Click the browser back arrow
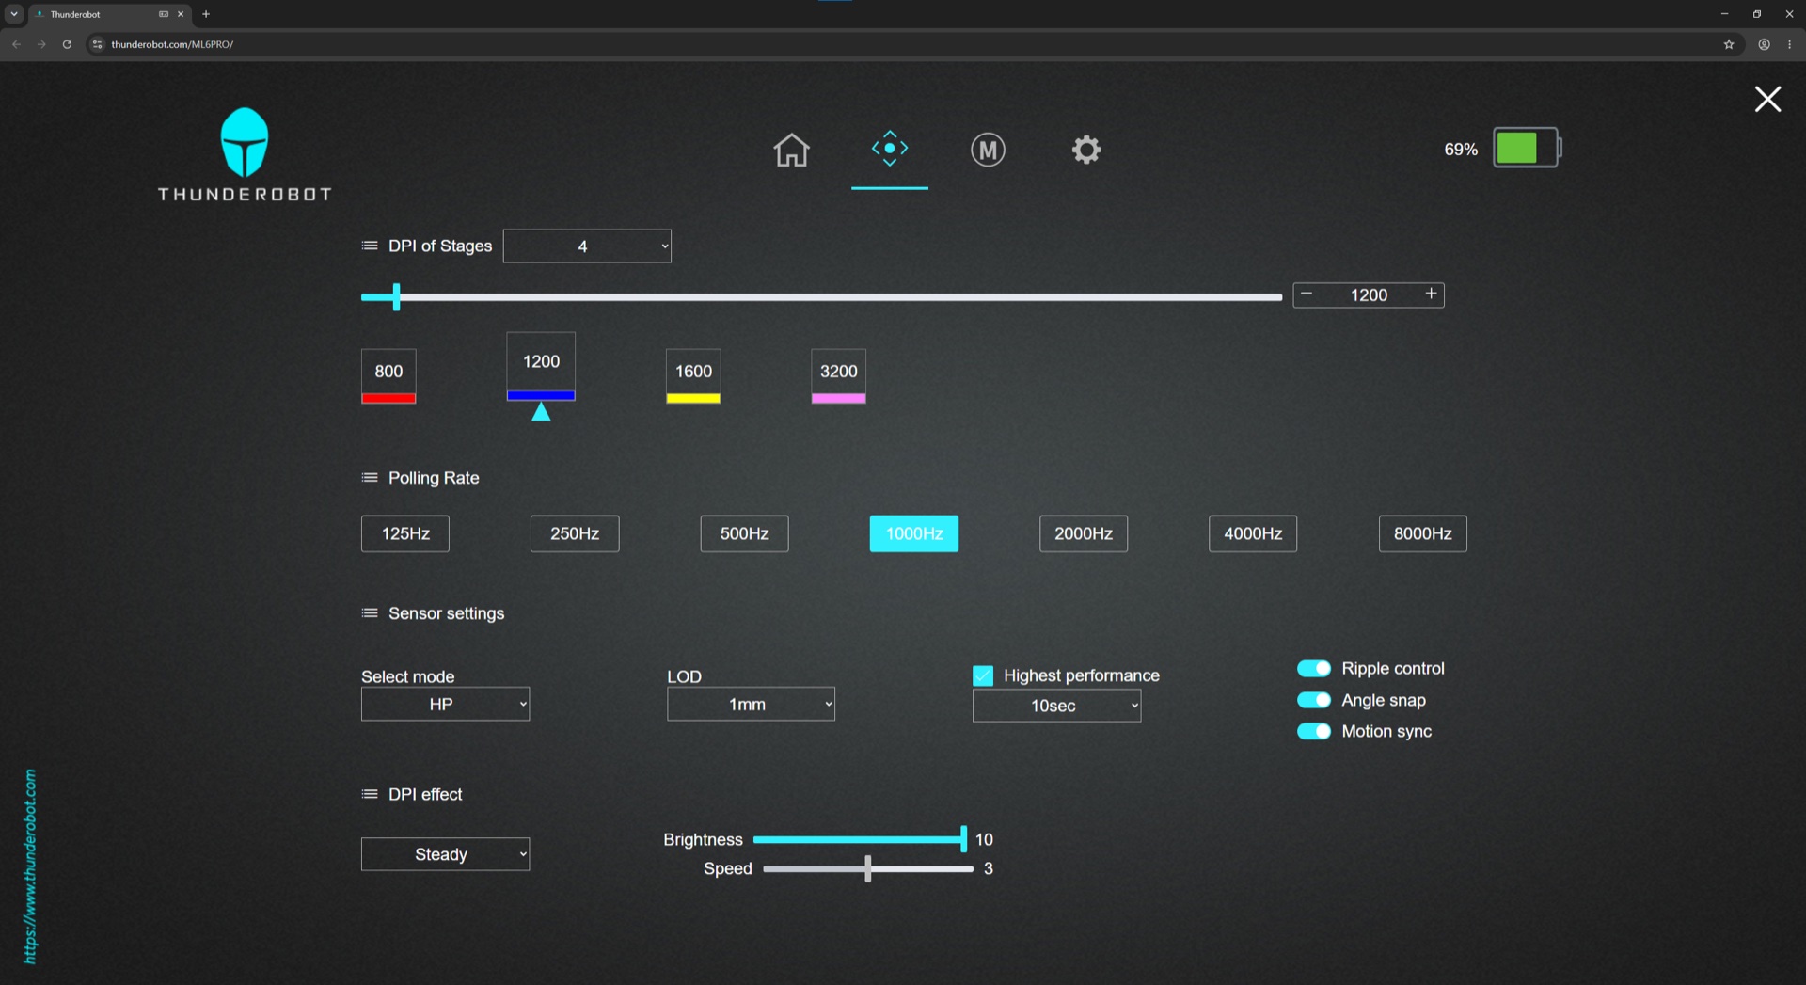The height and width of the screenshot is (985, 1806). [16, 44]
